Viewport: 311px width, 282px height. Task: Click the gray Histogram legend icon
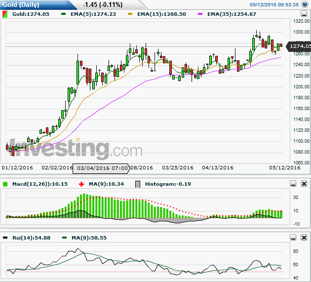coord(138,184)
